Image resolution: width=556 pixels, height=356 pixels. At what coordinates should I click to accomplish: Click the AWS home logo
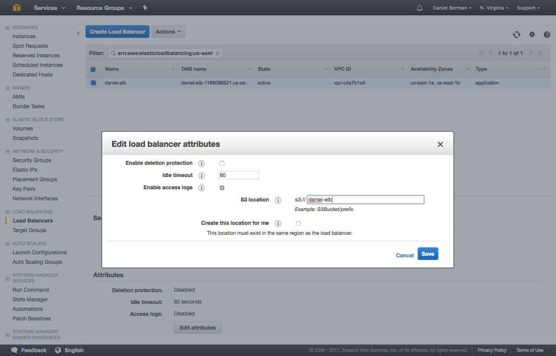click(16, 8)
